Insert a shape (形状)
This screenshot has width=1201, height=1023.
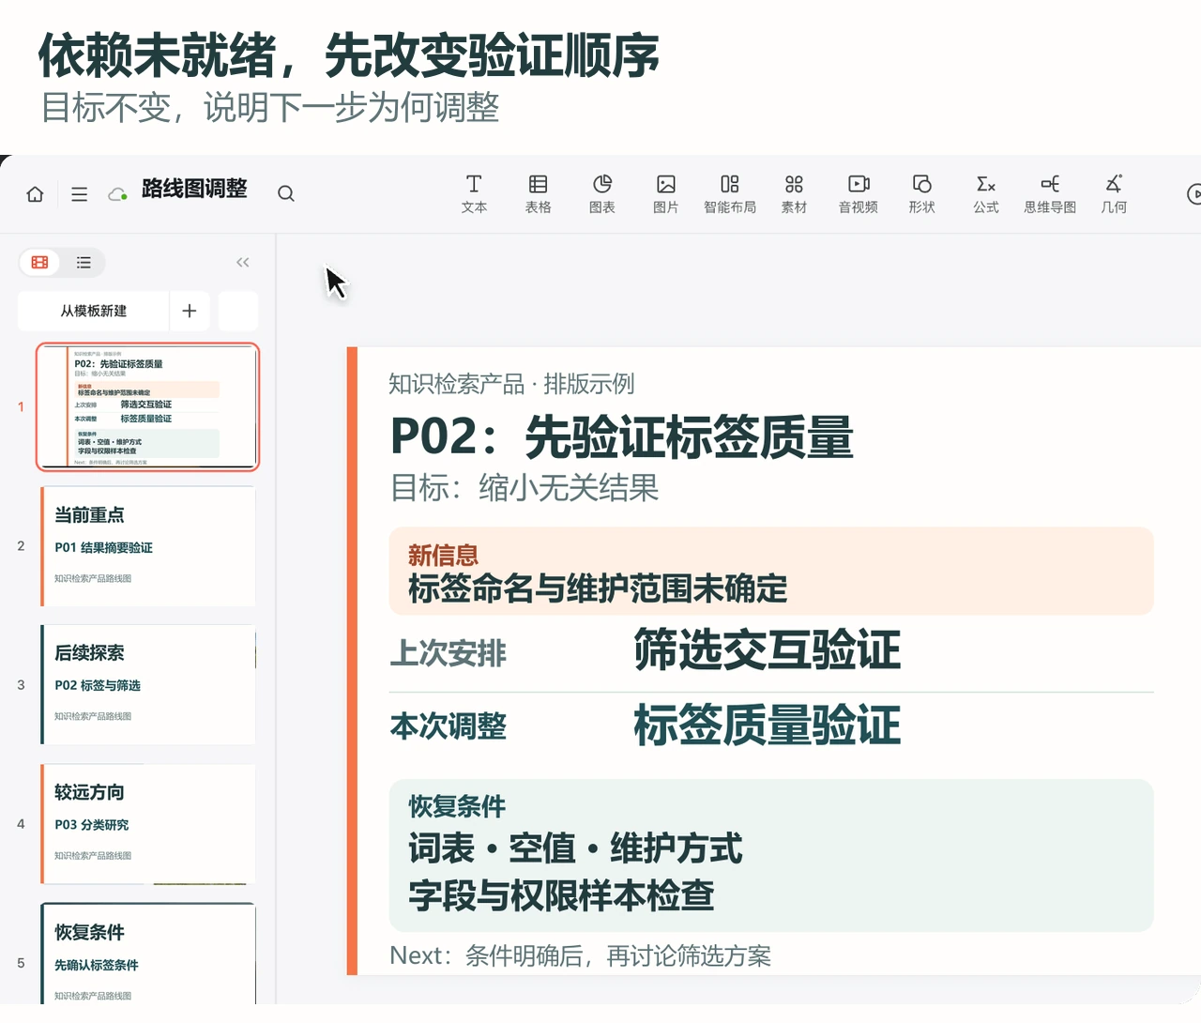pyautogui.click(x=922, y=194)
